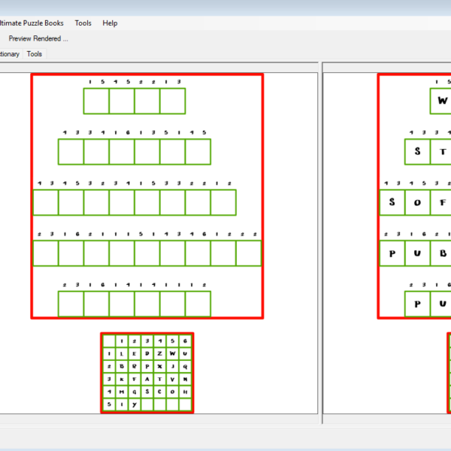Click the leftmost empty box in the third puzzle row
This screenshot has height=451, width=451.
pos(45,202)
